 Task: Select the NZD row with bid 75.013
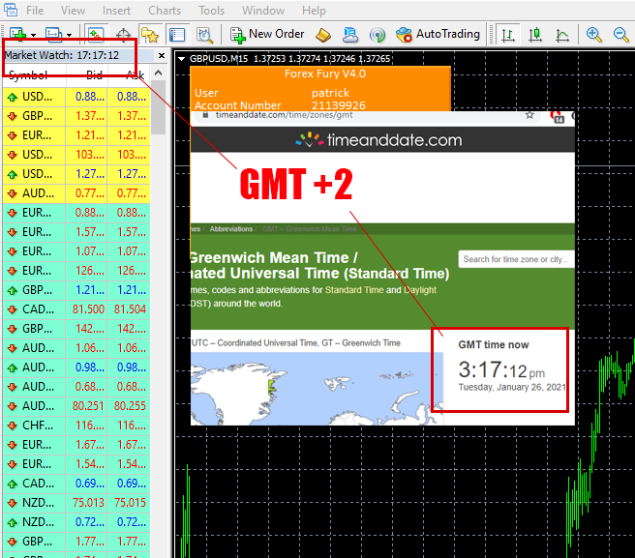tap(76, 503)
